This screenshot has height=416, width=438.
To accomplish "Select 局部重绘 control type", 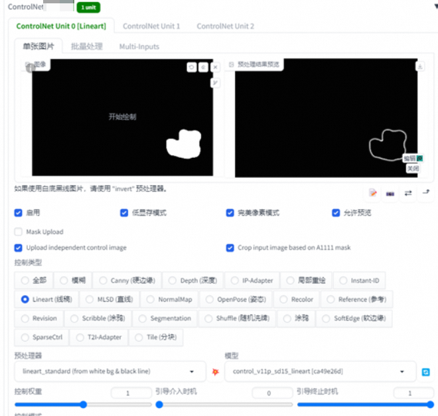I will [306, 280].
